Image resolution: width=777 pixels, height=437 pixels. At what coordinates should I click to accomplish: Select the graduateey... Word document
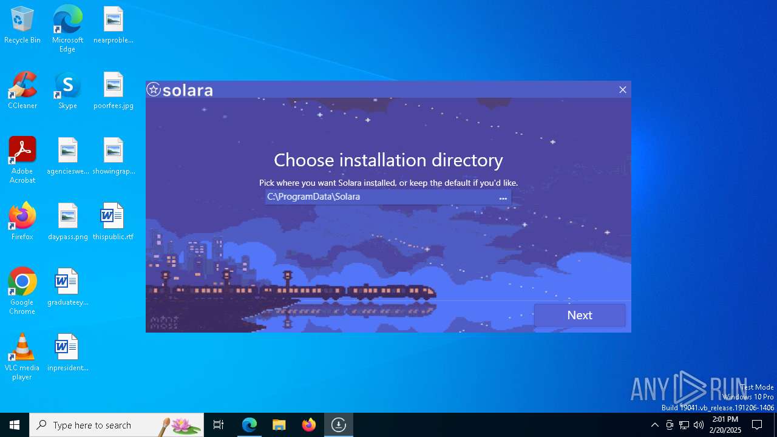click(68, 288)
